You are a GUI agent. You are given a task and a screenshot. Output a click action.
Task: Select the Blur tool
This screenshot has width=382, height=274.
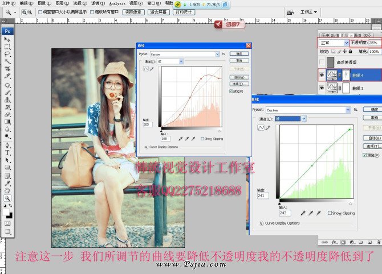pos(7,128)
